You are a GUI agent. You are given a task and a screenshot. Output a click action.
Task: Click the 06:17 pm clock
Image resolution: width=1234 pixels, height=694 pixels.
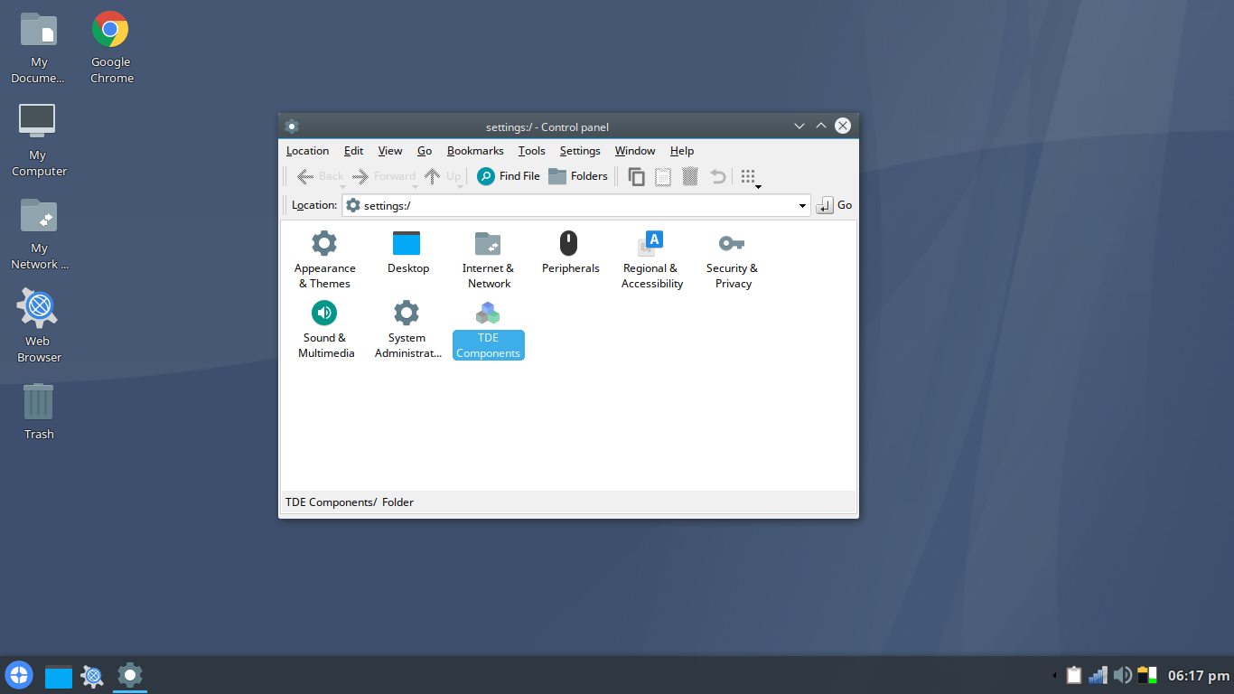1198,675
